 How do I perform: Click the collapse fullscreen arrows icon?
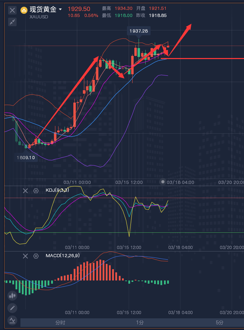(x=12, y=22)
